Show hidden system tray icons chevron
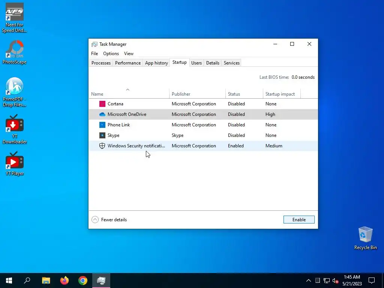Image resolution: width=384 pixels, height=288 pixels. pos(309,280)
